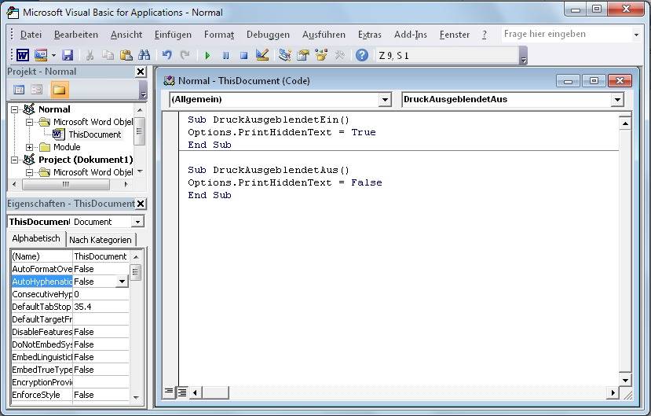Select the Module folder in tree

click(67, 147)
